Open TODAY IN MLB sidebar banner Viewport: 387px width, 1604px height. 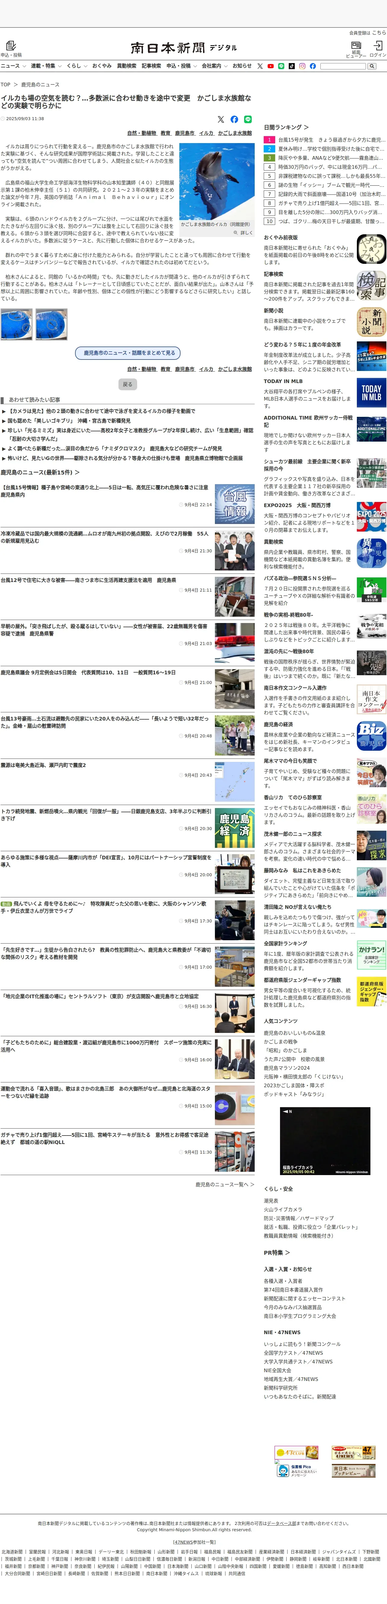pos(371,392)
